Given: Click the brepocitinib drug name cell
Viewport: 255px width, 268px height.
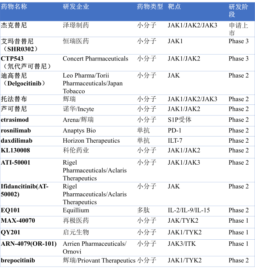Looking at the screenshot, I should pos(18,261).
